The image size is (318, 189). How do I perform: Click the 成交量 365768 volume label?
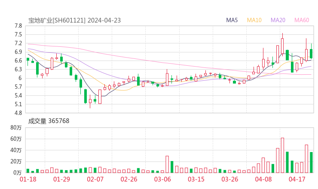pyautogui.click(x=49, y=121)
